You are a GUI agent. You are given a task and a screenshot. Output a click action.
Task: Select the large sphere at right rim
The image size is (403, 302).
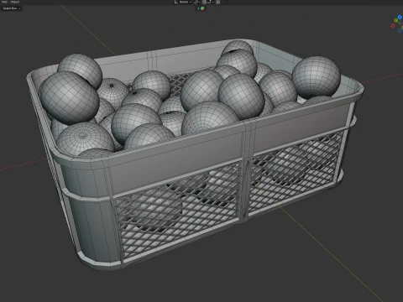[x=317, y=77]
